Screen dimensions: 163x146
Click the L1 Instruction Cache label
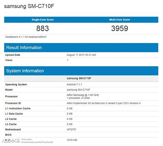click(18, 108)
